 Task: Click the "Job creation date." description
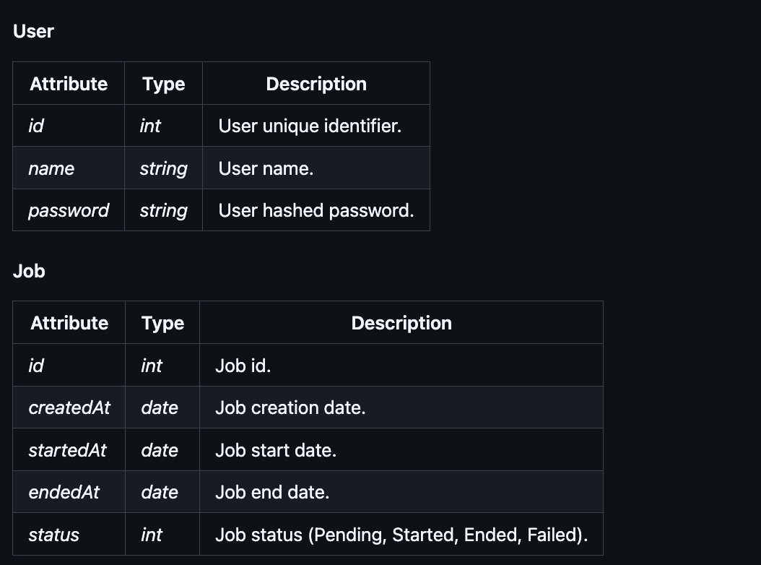(x=290, y=407)
